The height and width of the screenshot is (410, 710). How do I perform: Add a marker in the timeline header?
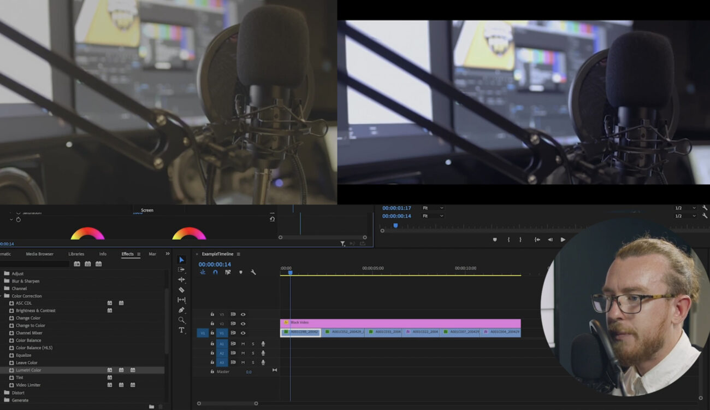tap(240, 272)
